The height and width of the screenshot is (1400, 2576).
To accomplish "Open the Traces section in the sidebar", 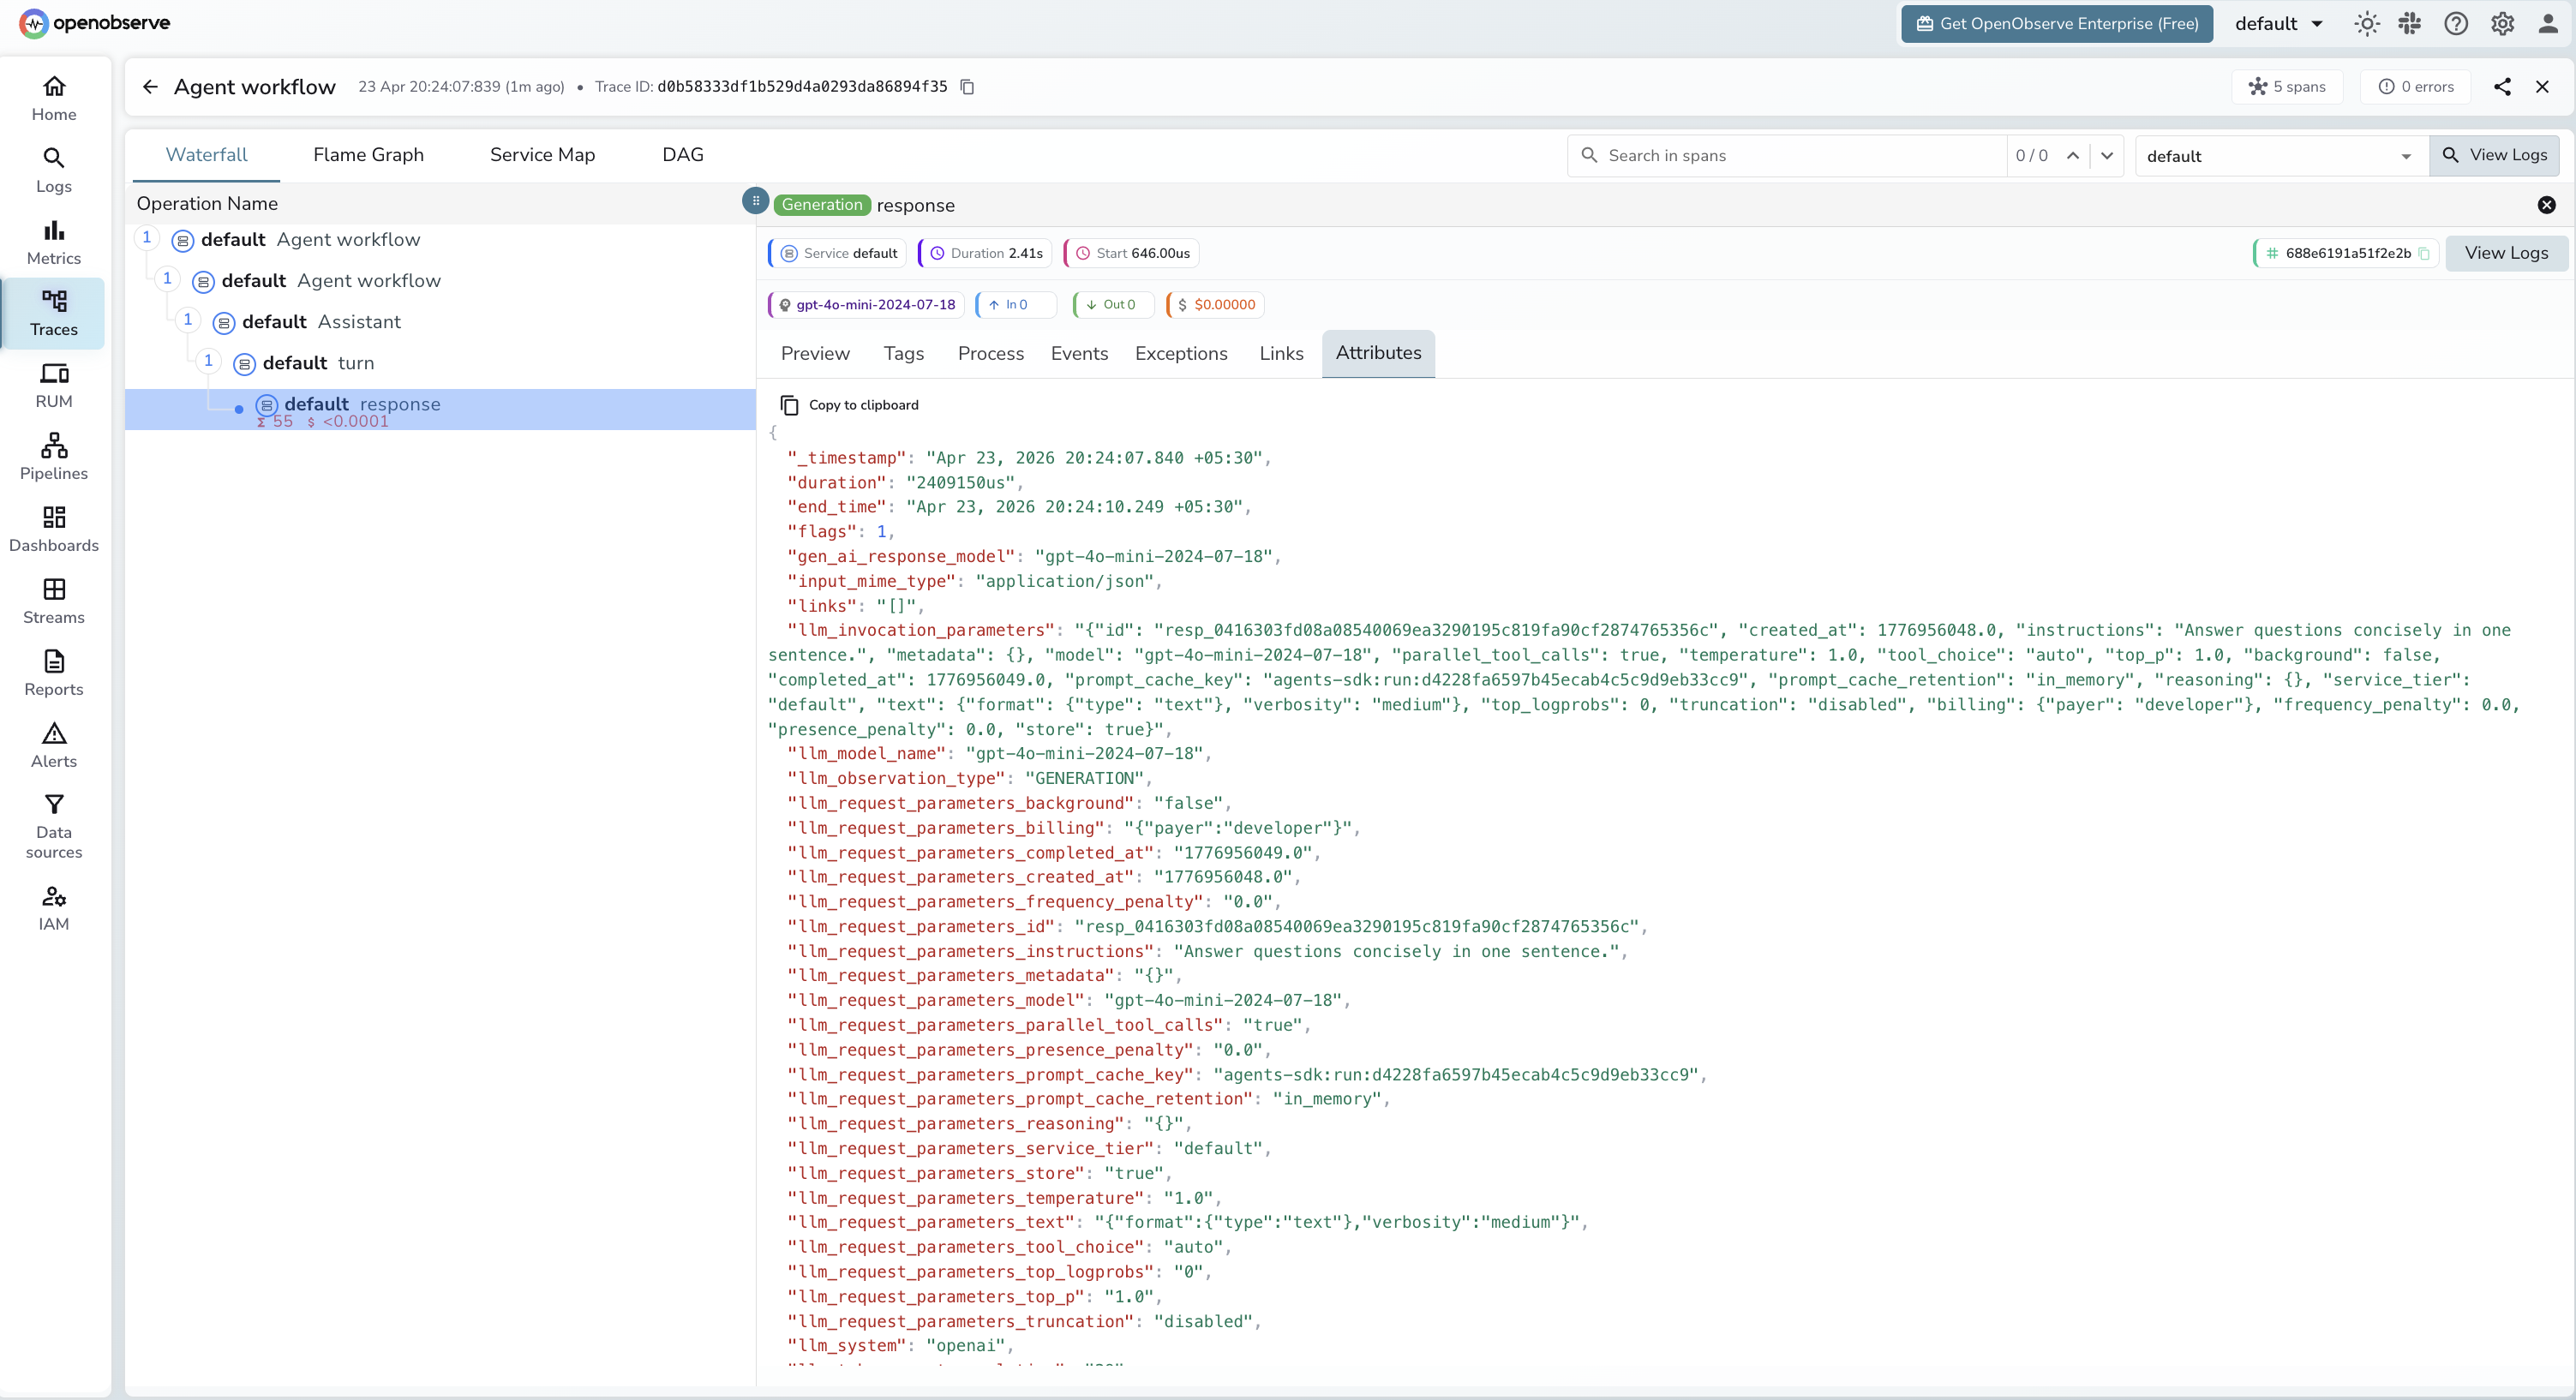I will coord(54,314).
